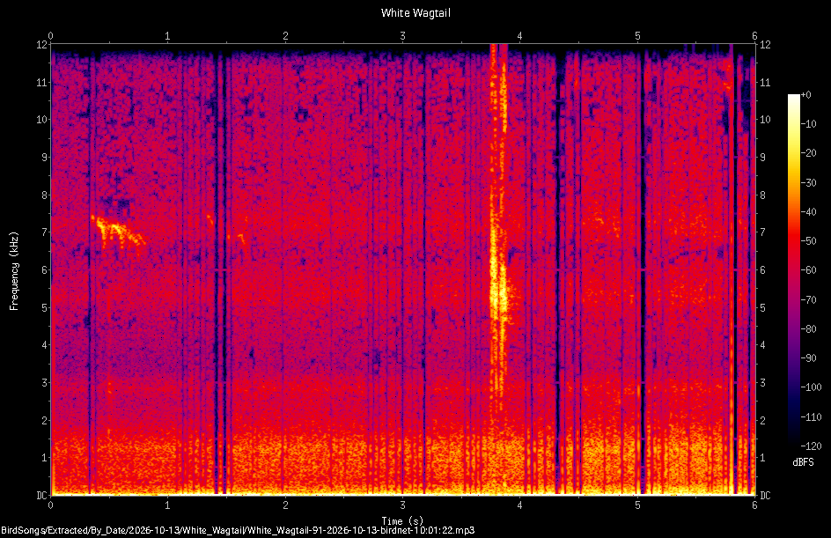Click the "Time (s)" axis label
Viewport: 831px width, 538px height.
click(402, 521)
